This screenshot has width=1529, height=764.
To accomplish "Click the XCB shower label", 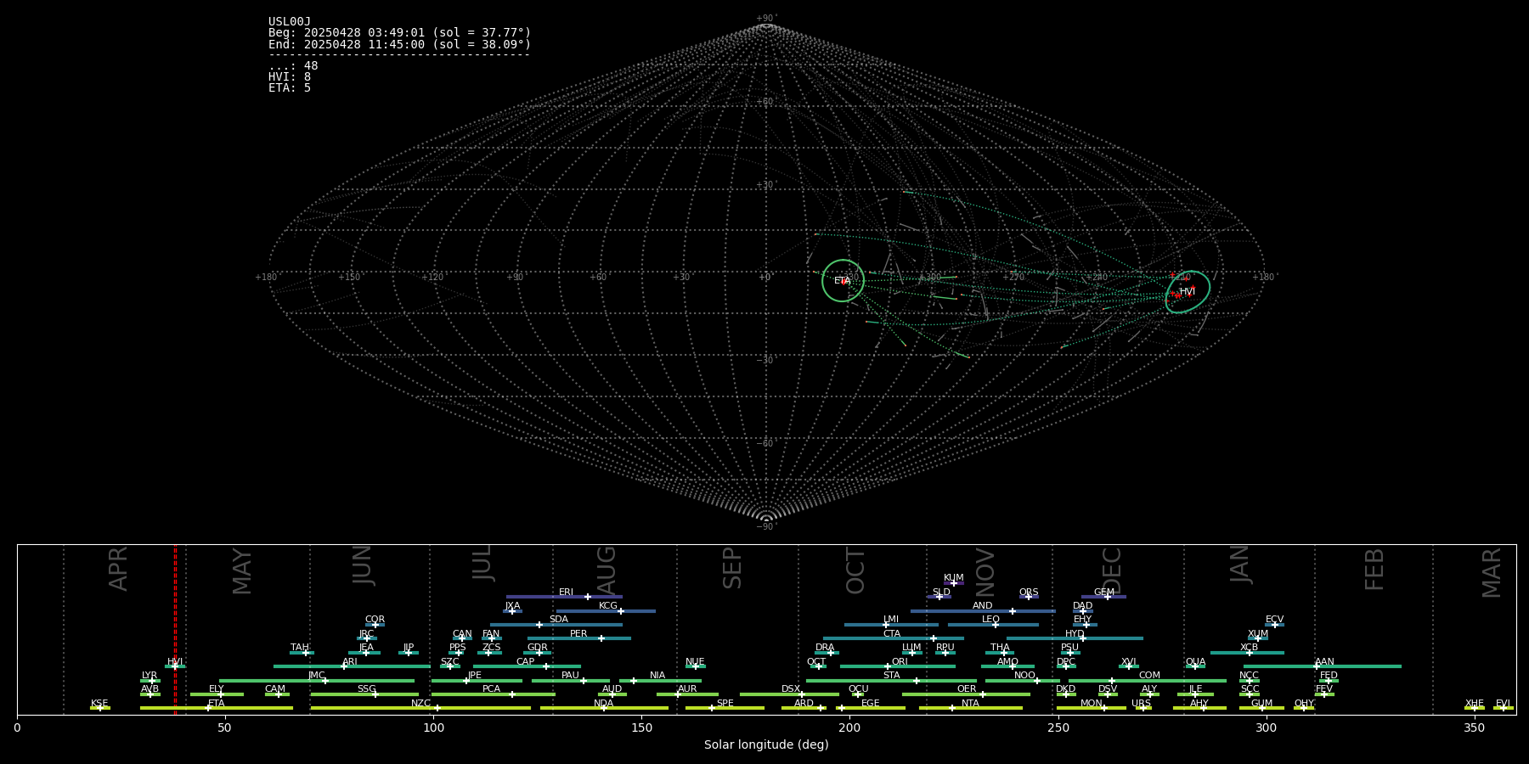I will point(1249,648).
